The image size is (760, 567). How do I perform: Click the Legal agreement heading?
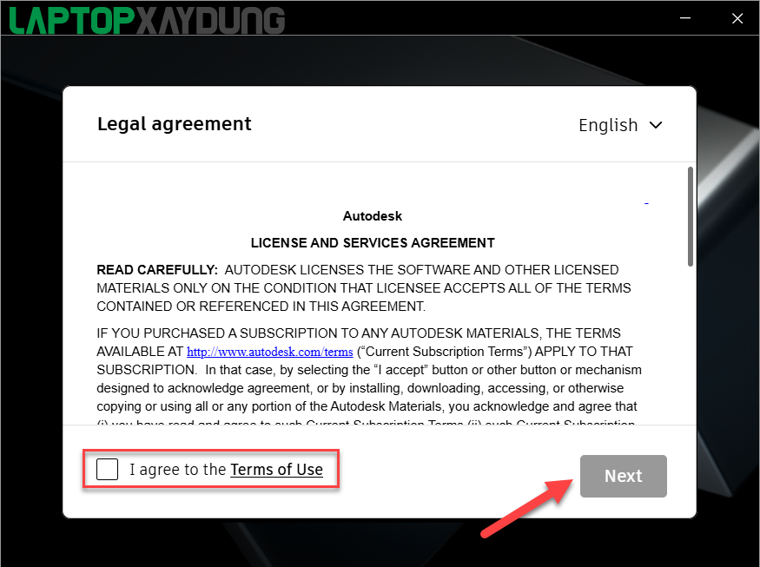(x=175, y=124)
